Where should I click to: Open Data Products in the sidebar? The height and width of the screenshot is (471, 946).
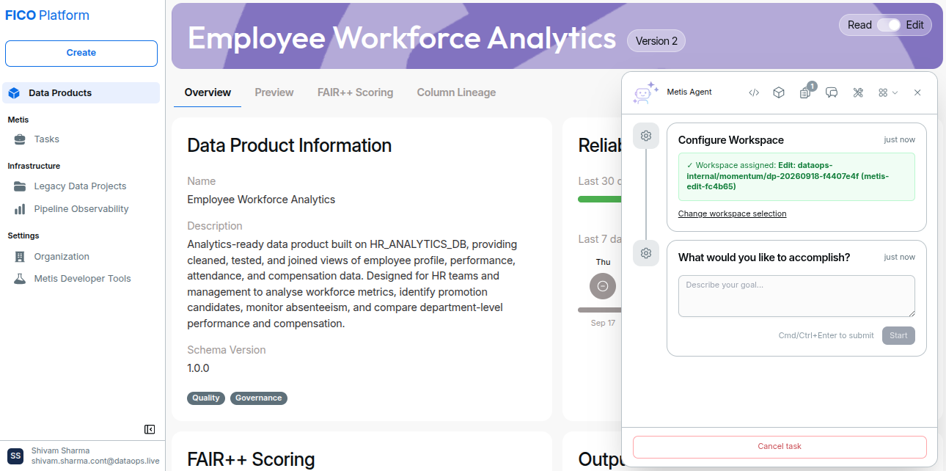click(81, 93)
